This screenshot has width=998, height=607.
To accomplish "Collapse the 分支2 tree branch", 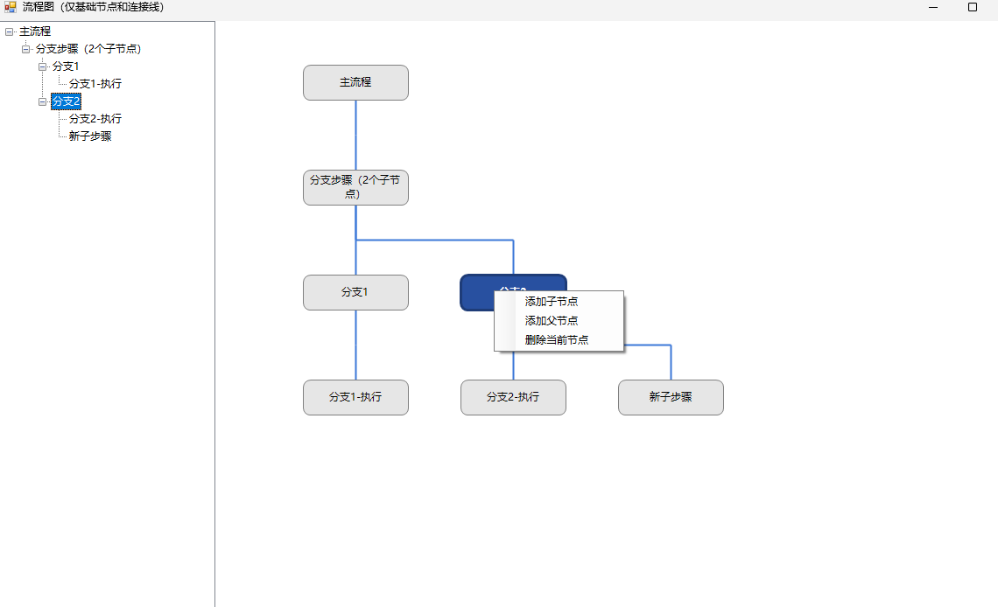I will click(x=41, y=101).
